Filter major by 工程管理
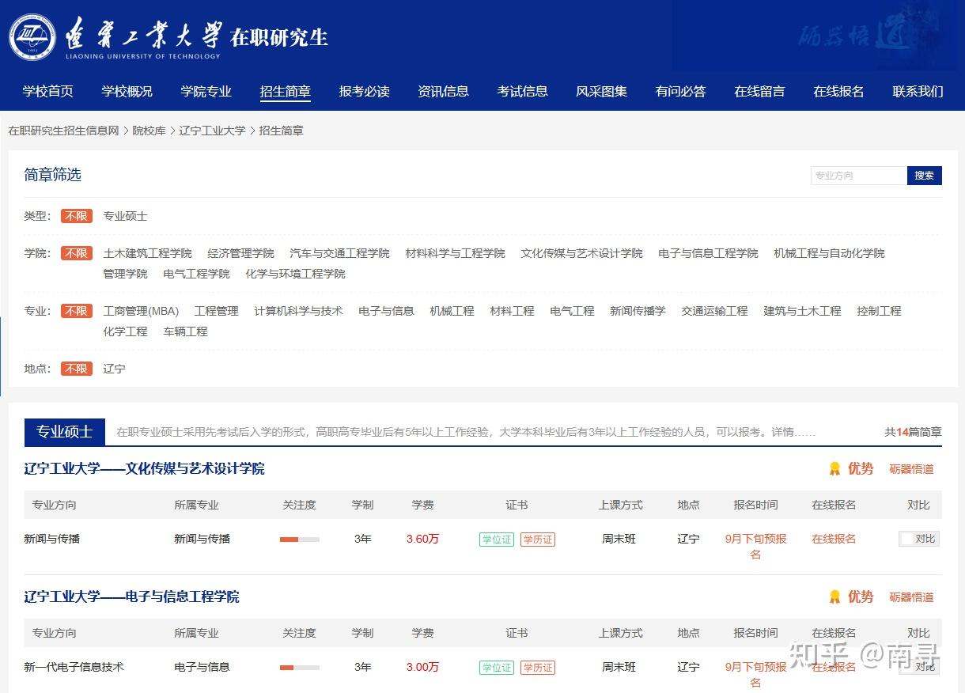The width and height of the screenshot is (965, 693). pyautogui.click(x=217, y=311)
